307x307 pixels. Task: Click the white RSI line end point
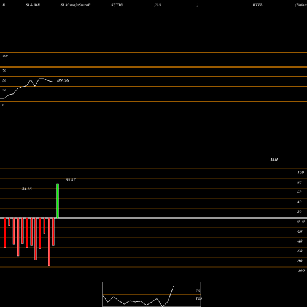pos(52,82)
